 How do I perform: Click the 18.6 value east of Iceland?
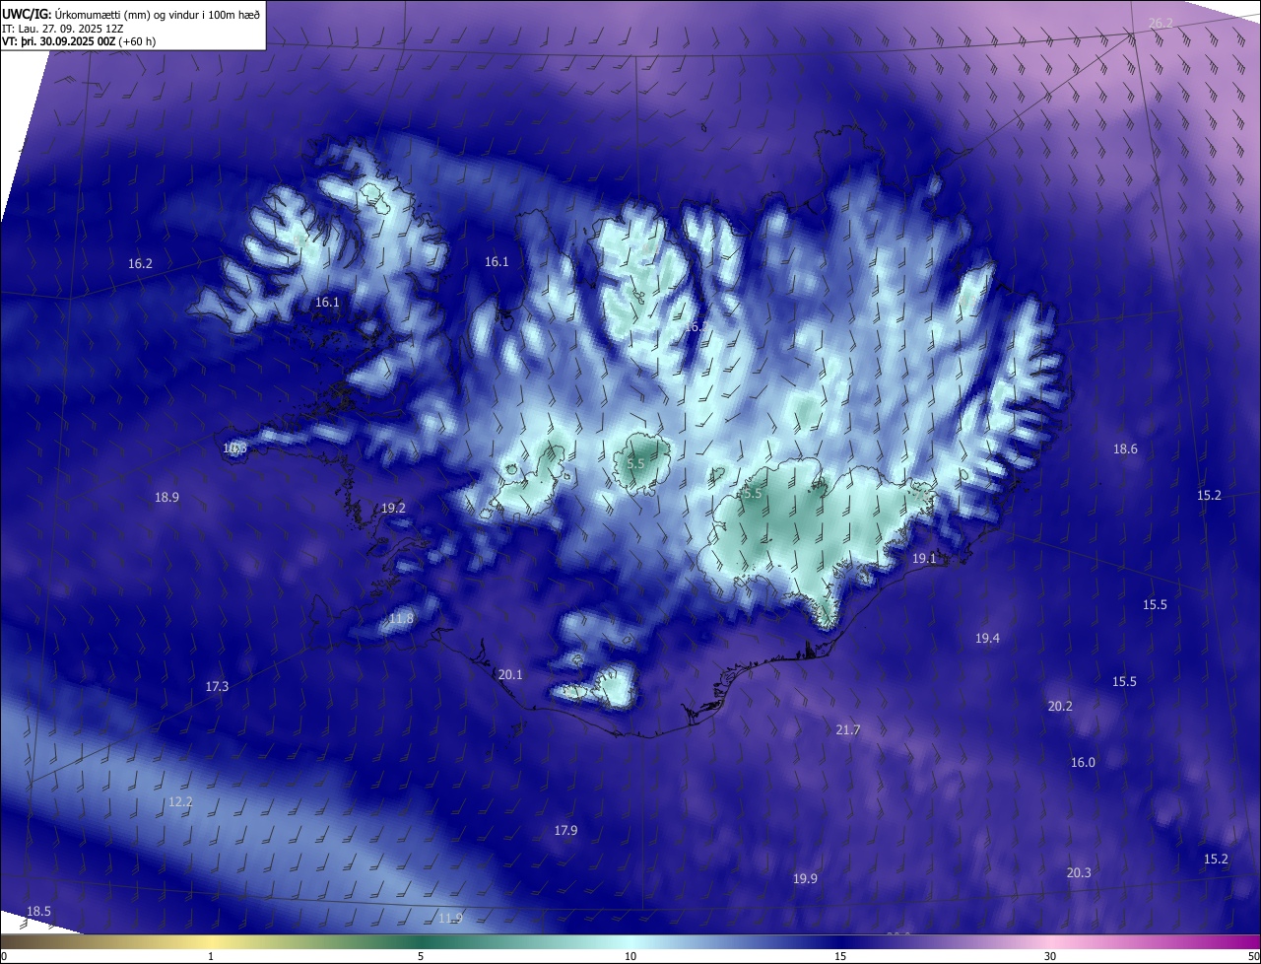(x=1125, y=449)
